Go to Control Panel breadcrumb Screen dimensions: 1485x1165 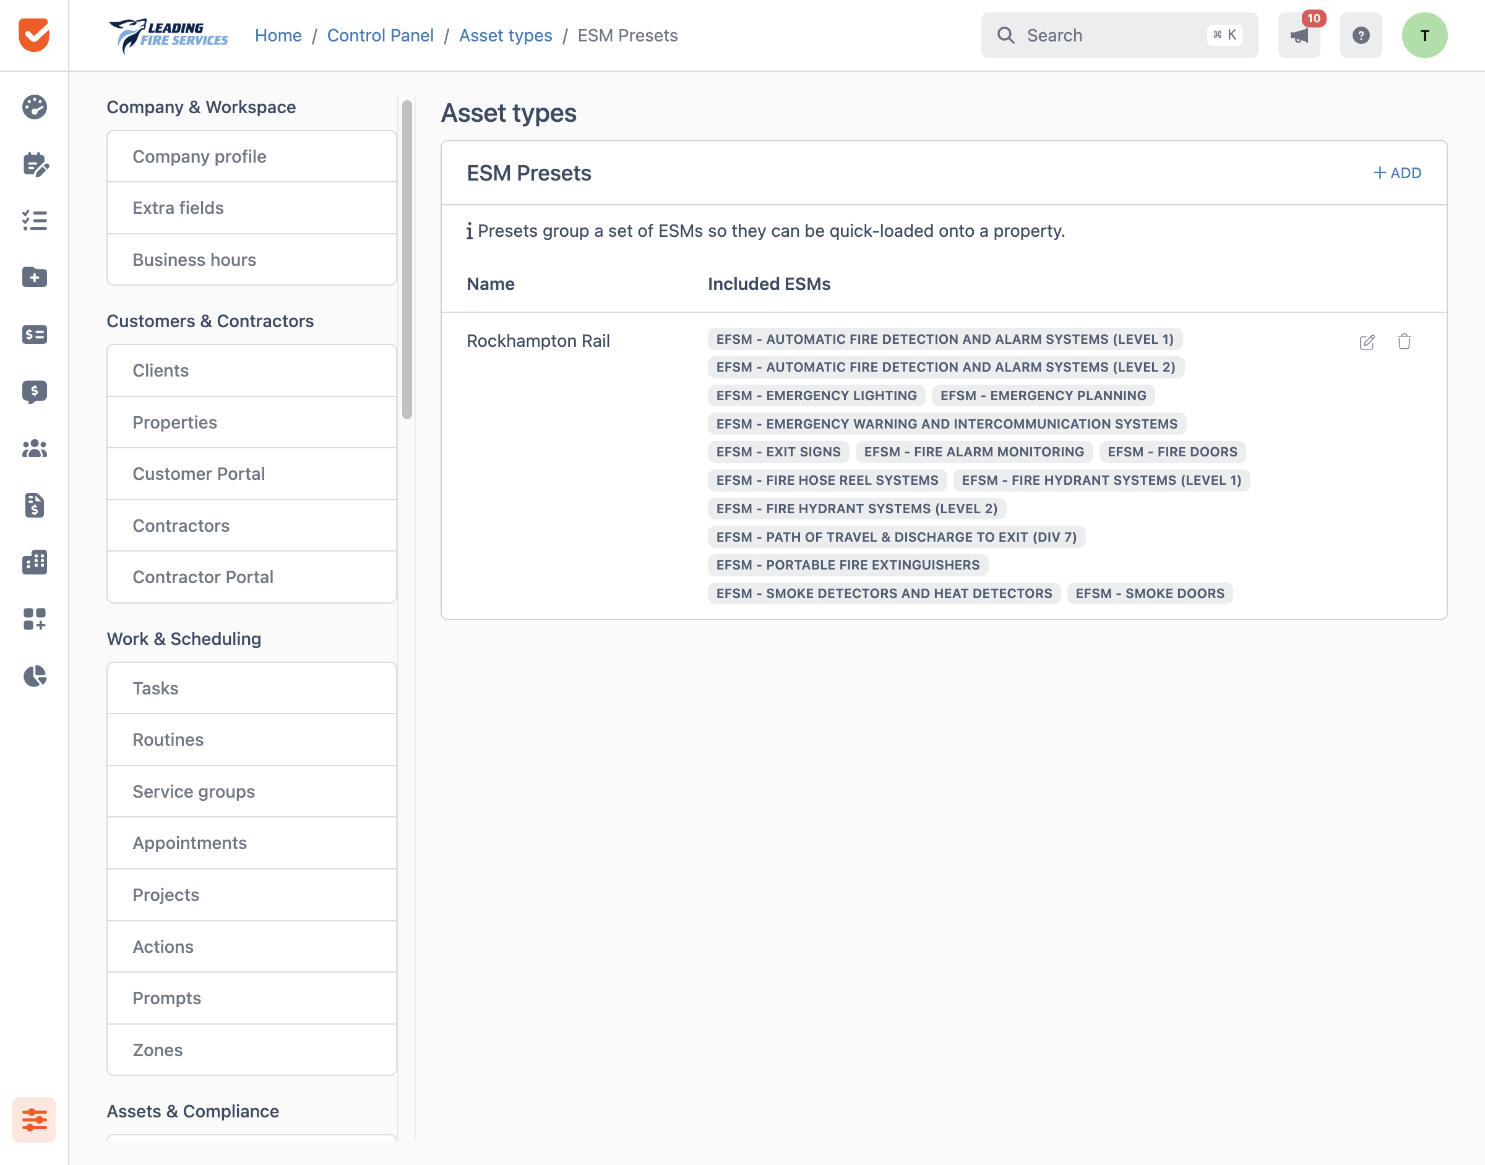click(x=380, y=35)
